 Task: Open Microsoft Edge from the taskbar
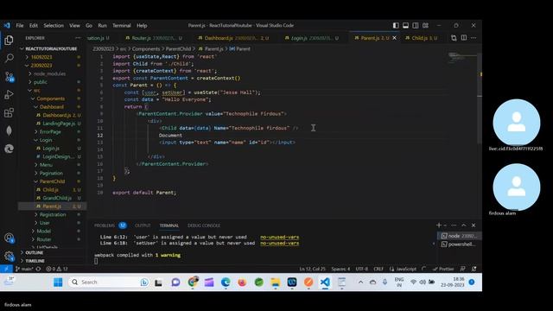[x=226, y=282]
